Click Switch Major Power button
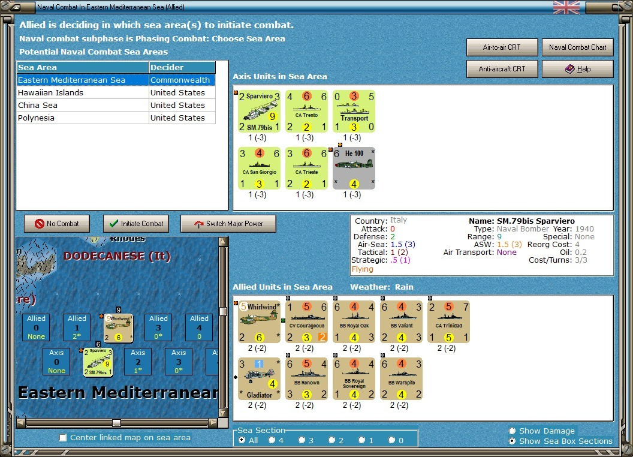The height and width of the screenshot is (457, 633). click(228, 224)
